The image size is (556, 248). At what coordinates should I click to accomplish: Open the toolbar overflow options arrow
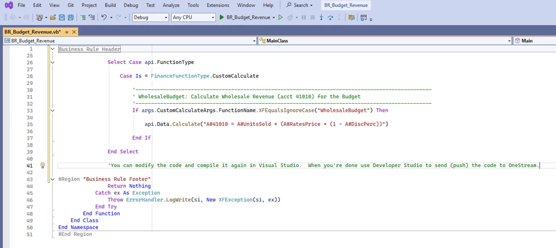(371, 19)
